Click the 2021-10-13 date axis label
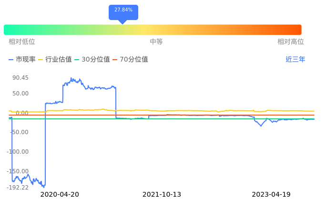 (162, 195)
